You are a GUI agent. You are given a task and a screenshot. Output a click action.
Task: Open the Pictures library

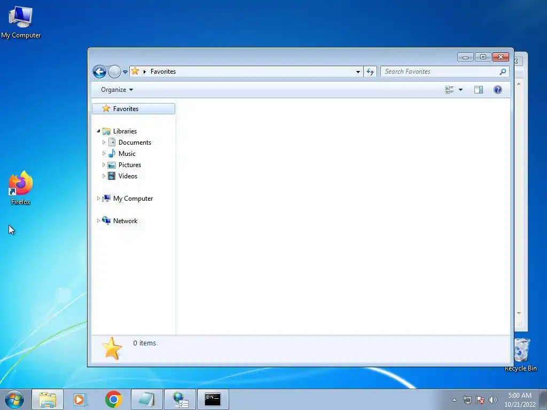129,164
